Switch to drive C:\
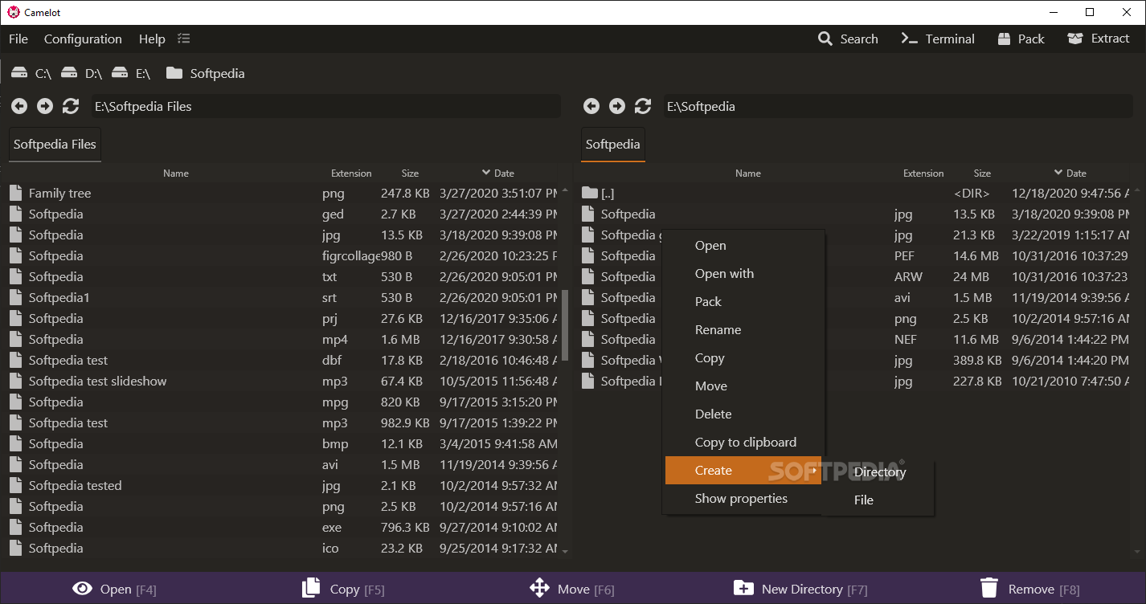The image size is (1146, 604). 31,73
